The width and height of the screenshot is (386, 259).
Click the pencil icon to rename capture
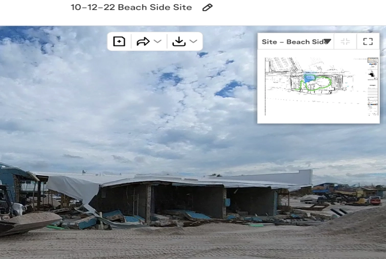[x=207, y=7]
